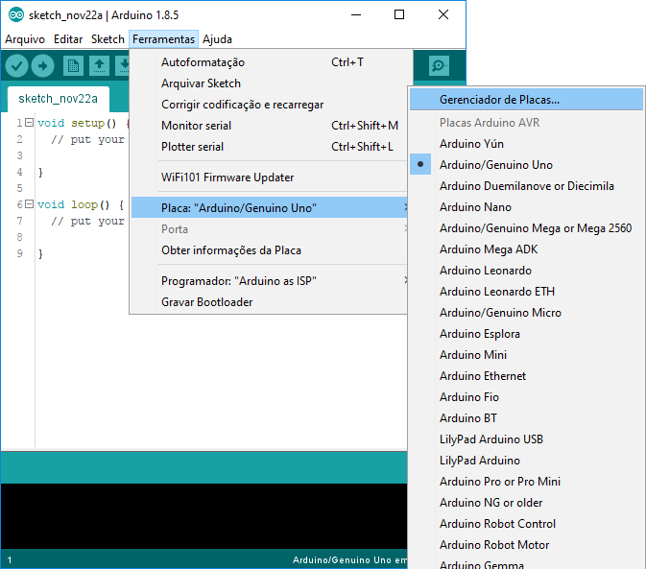Screen dimensions: 646x569
Task: Open the Editar menu
Action: point(68,39)
